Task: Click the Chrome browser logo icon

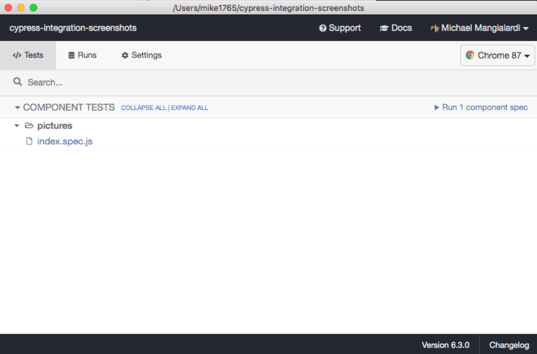Action: (470, 55)
